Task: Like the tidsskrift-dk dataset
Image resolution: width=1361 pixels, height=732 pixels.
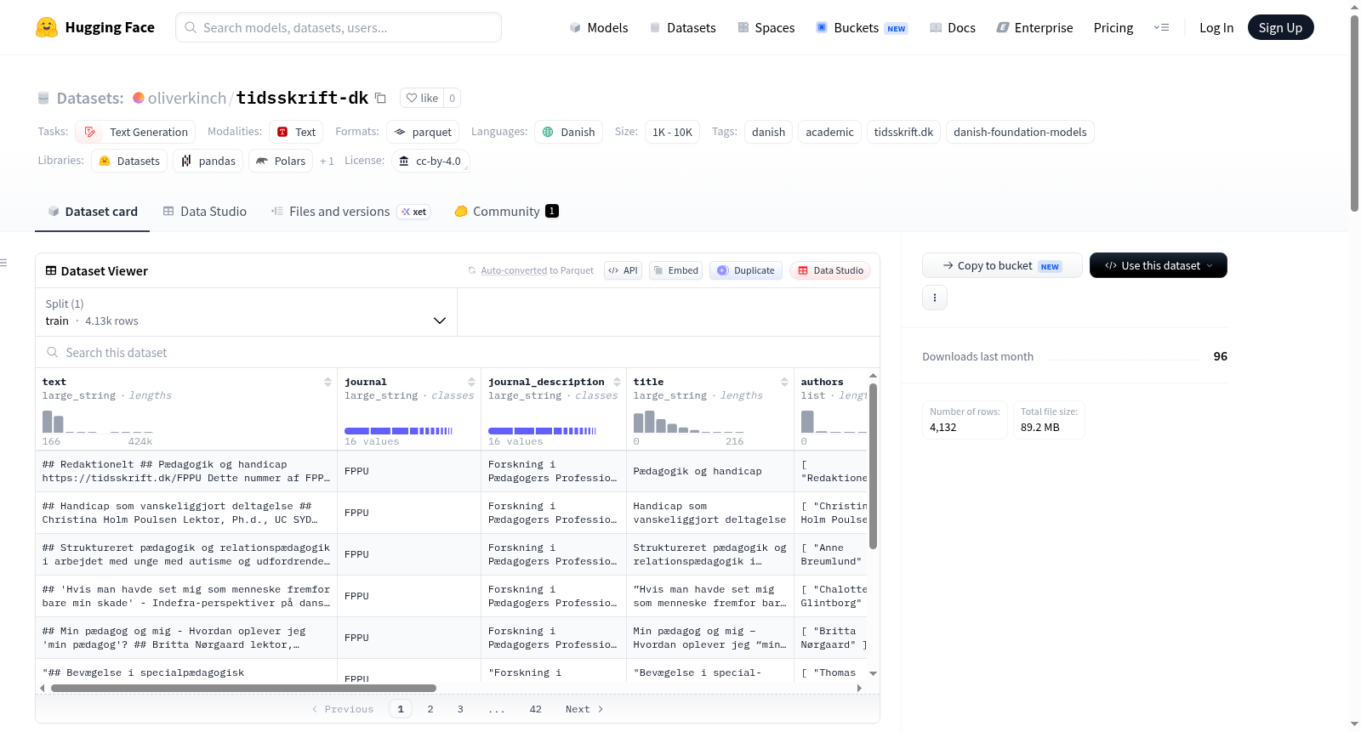Action: point(422,98)
